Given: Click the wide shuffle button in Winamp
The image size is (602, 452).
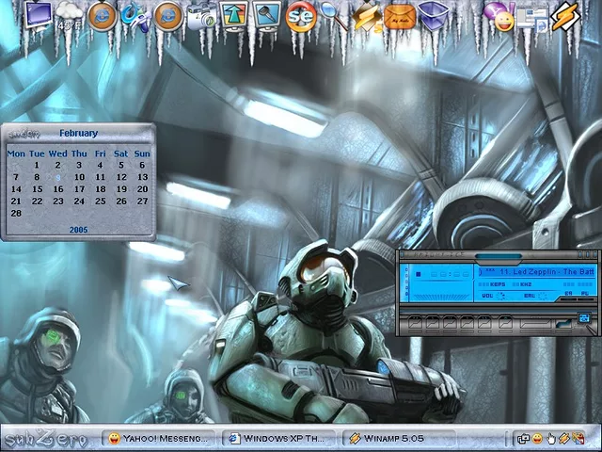Looking at the screenshot, I should 535,324.
